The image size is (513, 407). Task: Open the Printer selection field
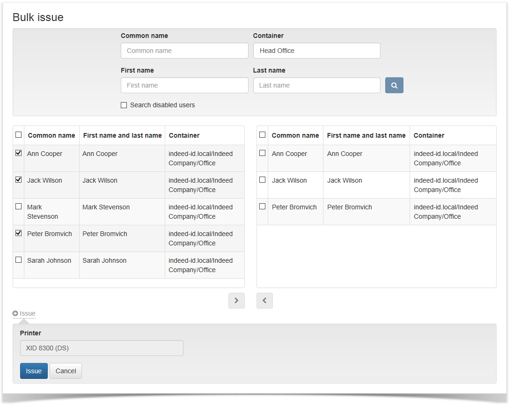tap(101, 348)
